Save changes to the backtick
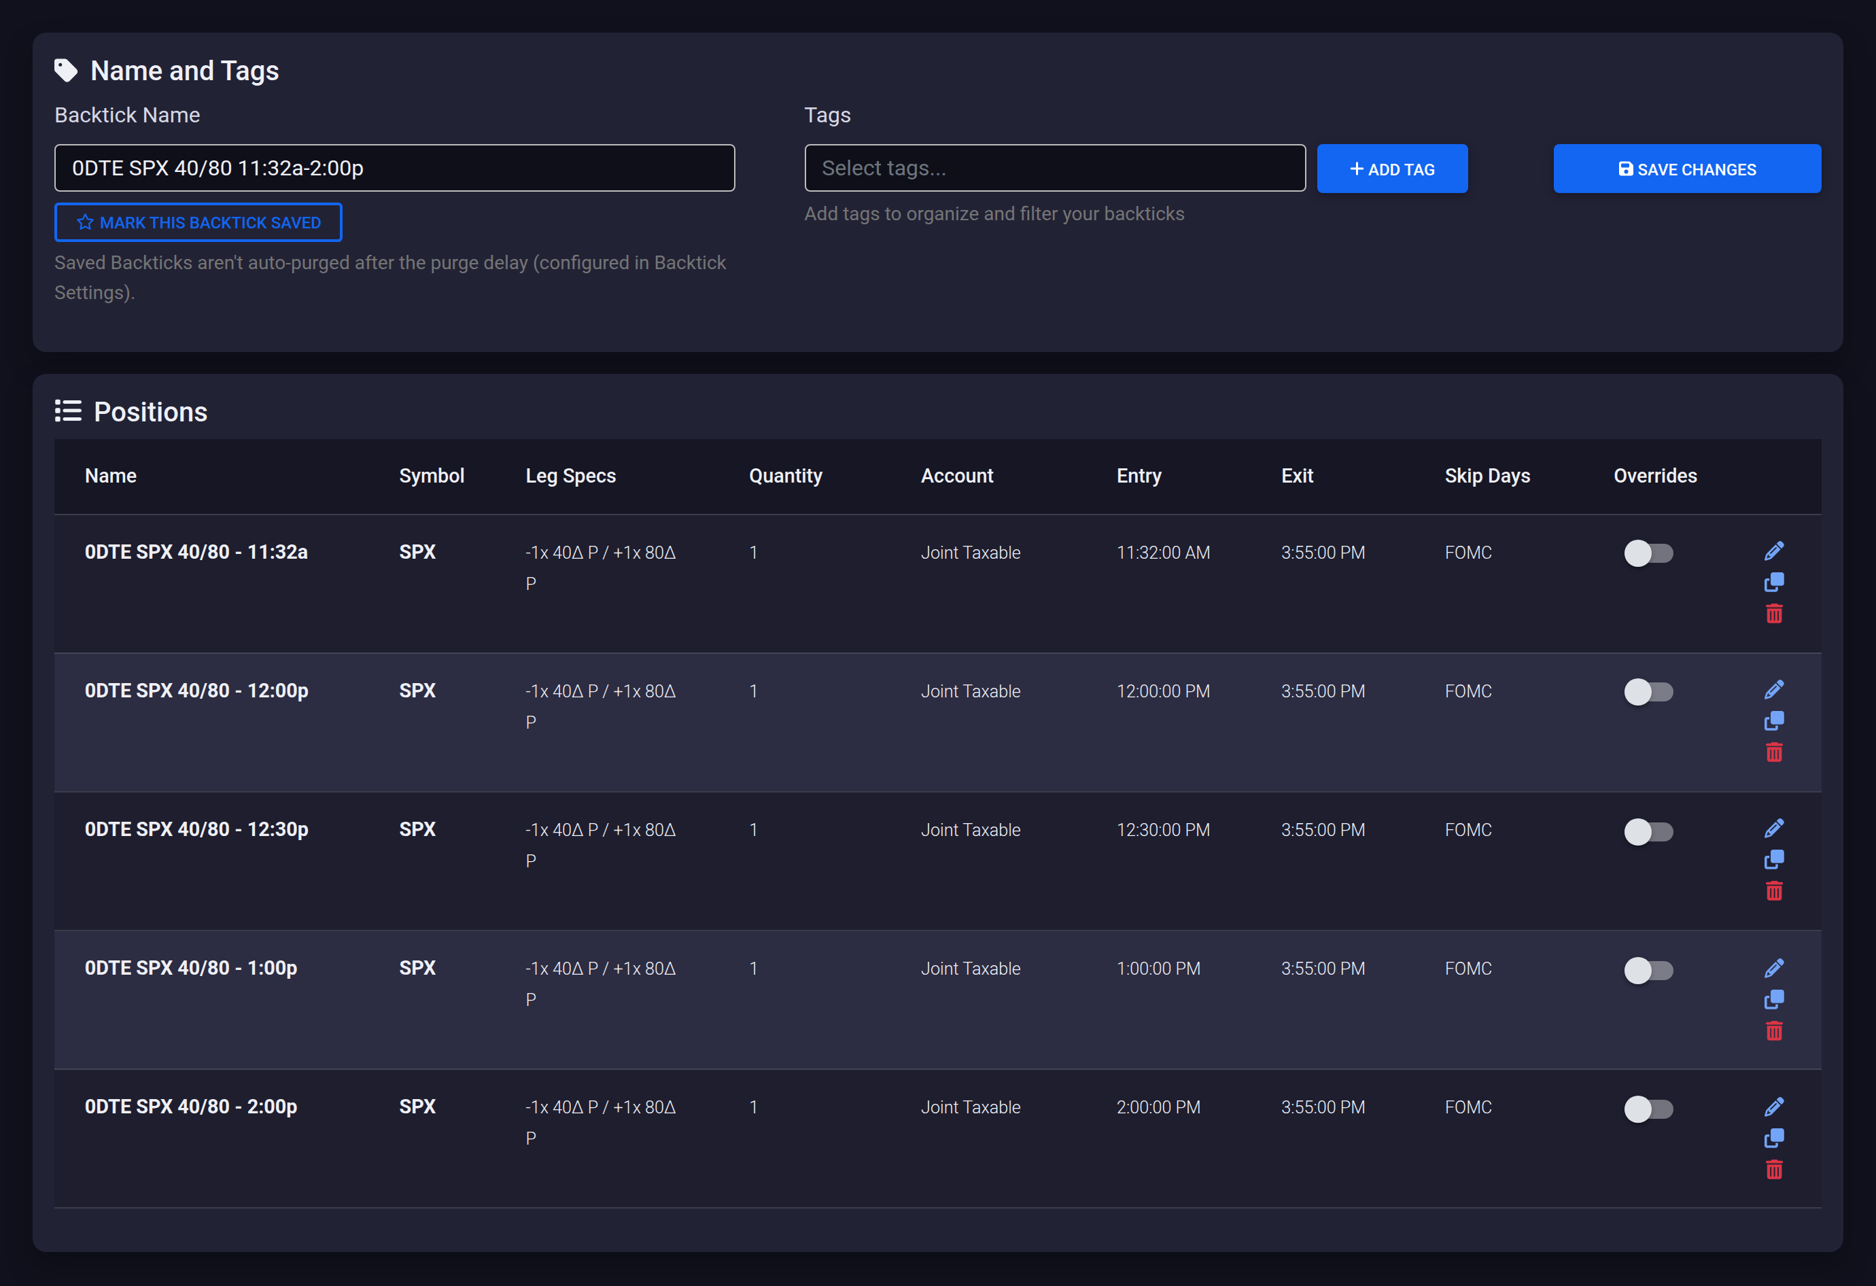 click(x=1687, y=169)
